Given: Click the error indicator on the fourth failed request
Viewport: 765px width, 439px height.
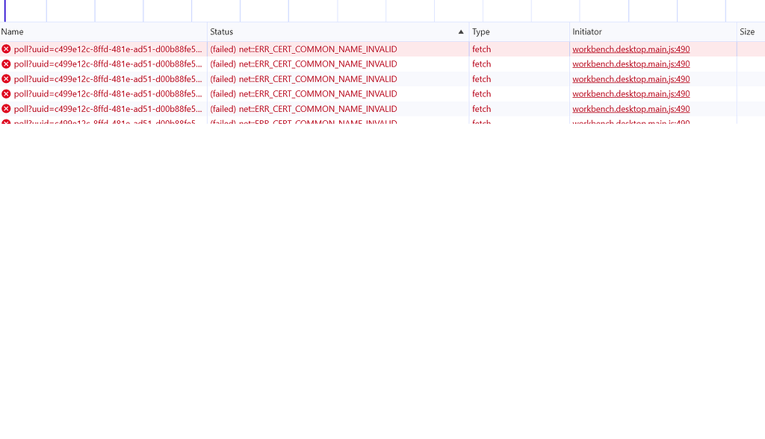Looking at the screenshot, I should click(x=6, y=93).
